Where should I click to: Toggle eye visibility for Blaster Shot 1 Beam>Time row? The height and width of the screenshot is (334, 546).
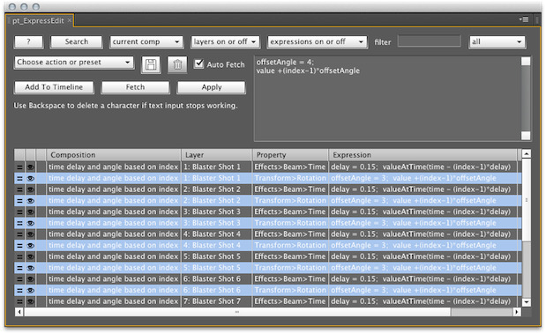31,167
